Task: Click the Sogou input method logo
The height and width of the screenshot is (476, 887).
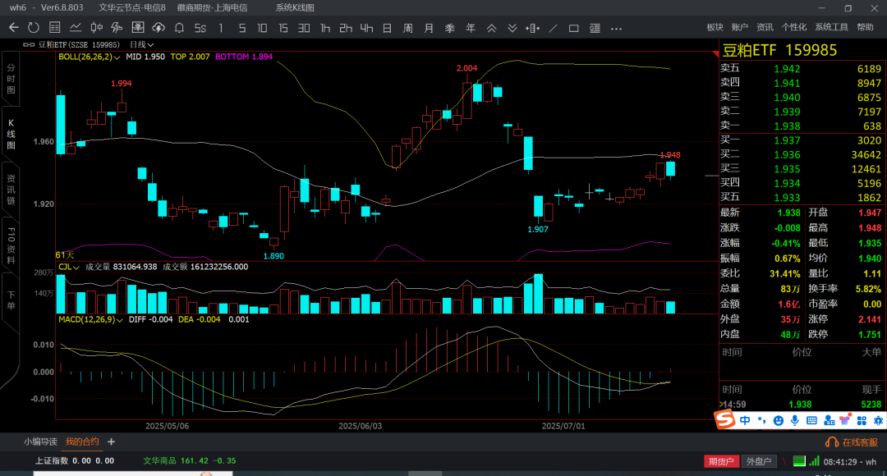Action: coord(724,419)
